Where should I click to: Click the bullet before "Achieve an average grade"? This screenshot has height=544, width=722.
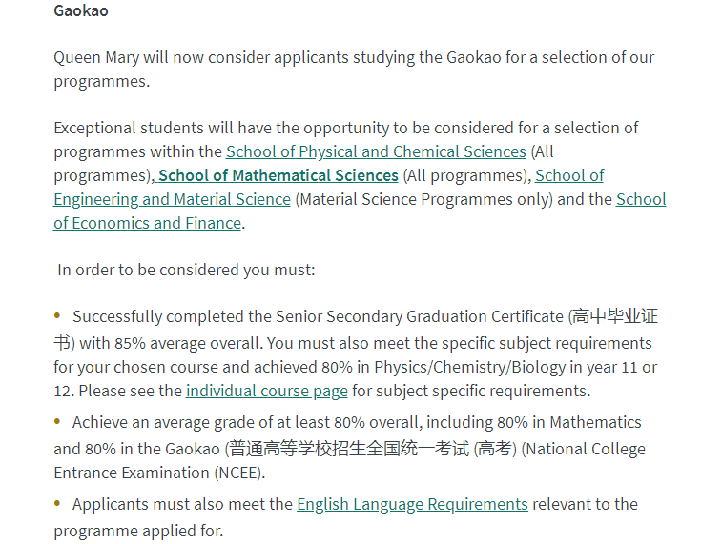[x=57, y=421]
